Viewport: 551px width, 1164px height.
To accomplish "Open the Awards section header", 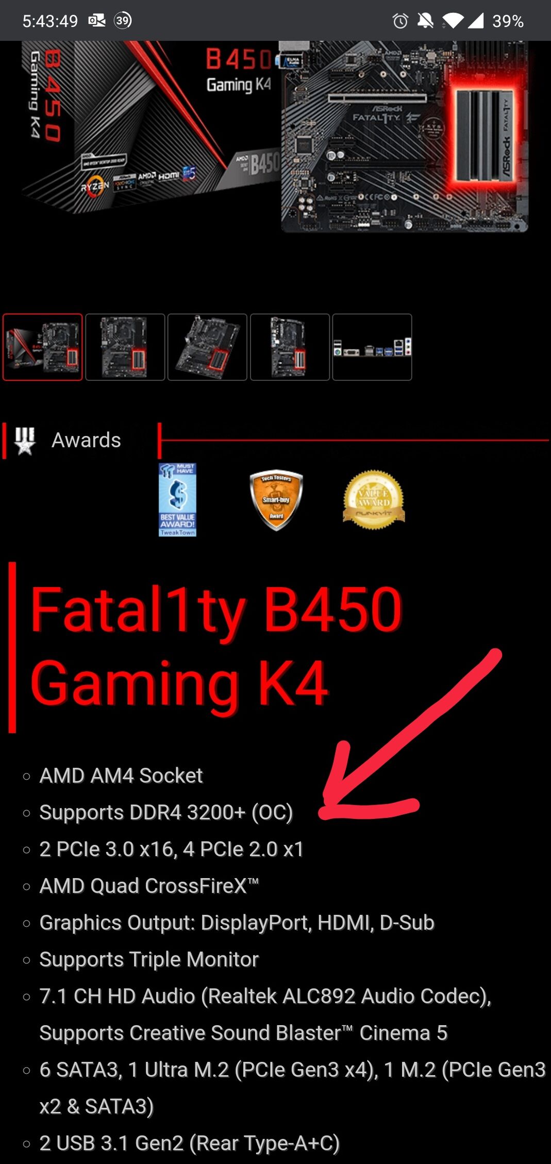I will 86,441.
